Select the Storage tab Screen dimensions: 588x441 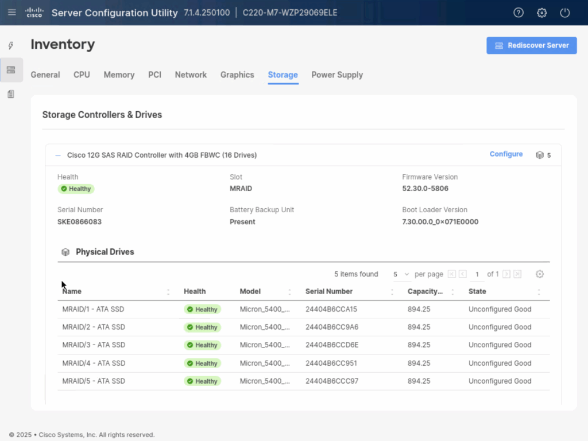tap(283, 75)
